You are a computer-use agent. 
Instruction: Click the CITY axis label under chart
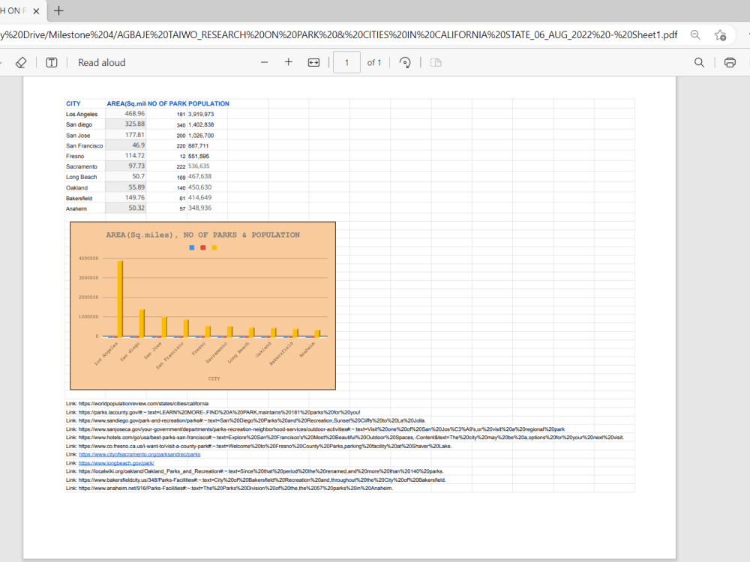click(x=214, y=378)
